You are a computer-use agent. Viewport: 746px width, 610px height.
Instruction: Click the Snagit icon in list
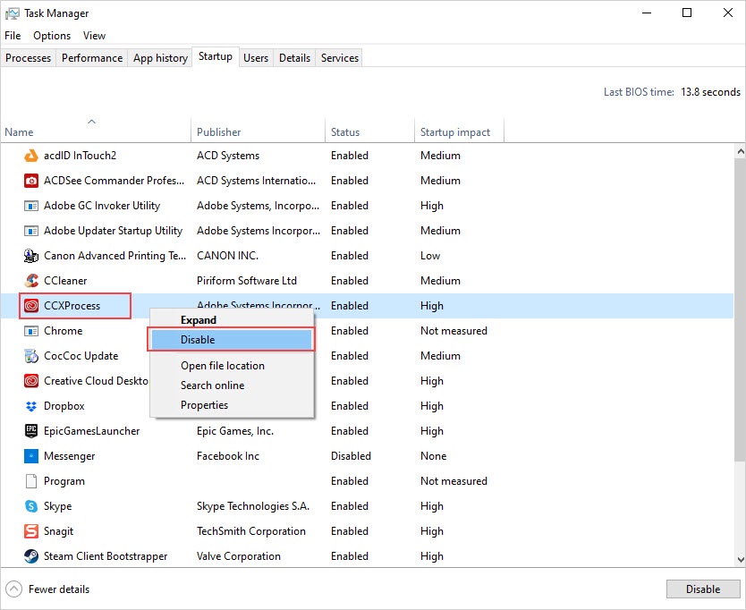coord(30,531)
